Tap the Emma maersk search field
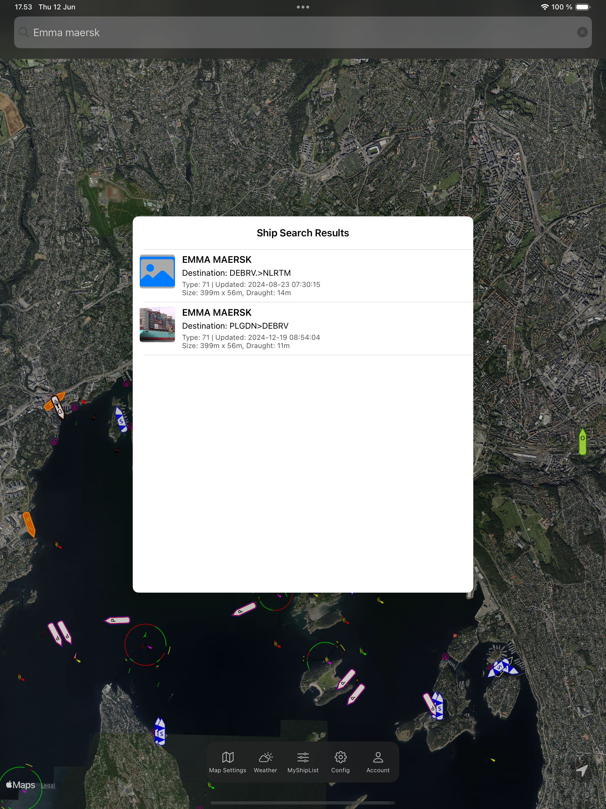 [303, 32]
